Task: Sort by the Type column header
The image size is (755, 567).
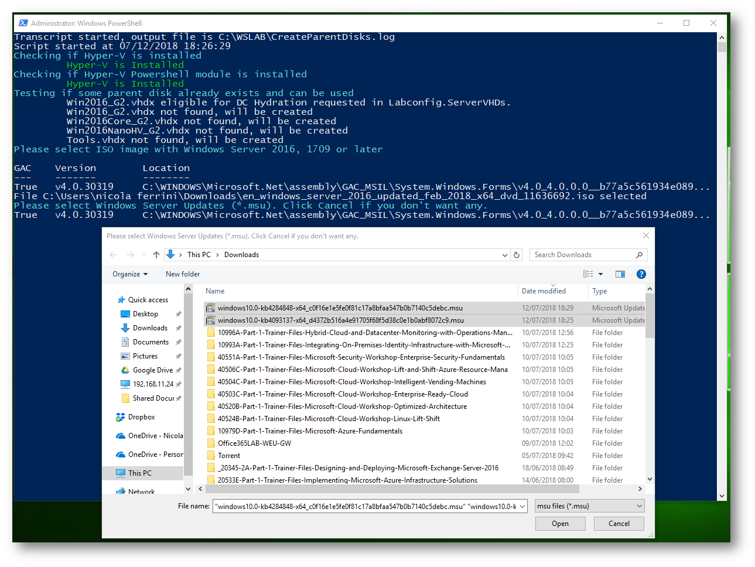Action: coord(616,291)
